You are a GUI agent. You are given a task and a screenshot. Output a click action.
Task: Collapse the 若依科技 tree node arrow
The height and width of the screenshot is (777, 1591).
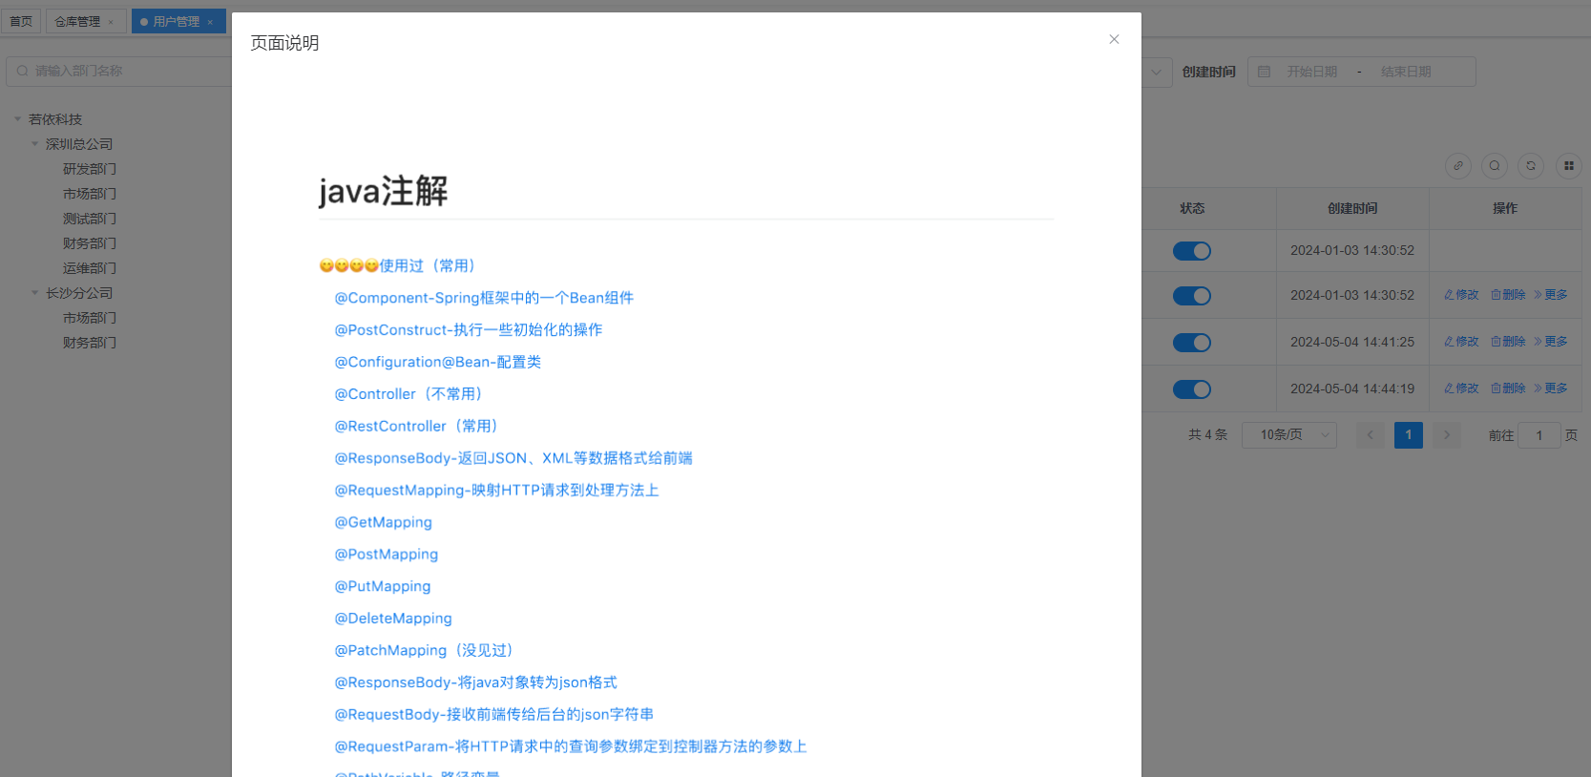pyautogui.click(x=17, y=119)
